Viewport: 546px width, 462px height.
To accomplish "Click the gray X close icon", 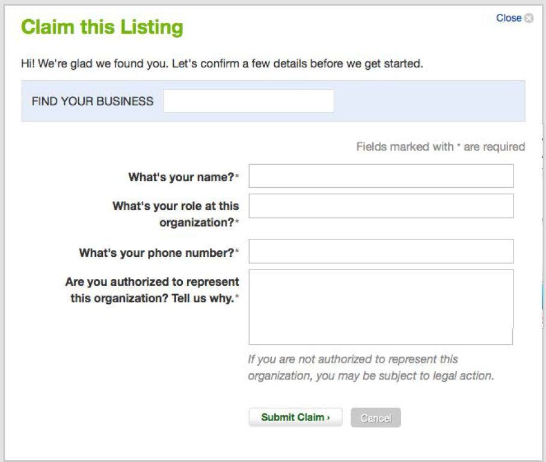I will 529,19.
